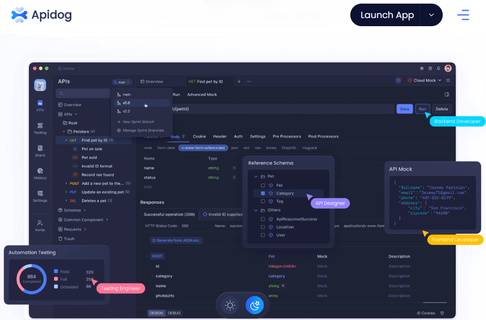Open the Advanced Mock tab
The width and height of the screenshot is (486, 320).
pyautogui.click(x=202, y=94)
